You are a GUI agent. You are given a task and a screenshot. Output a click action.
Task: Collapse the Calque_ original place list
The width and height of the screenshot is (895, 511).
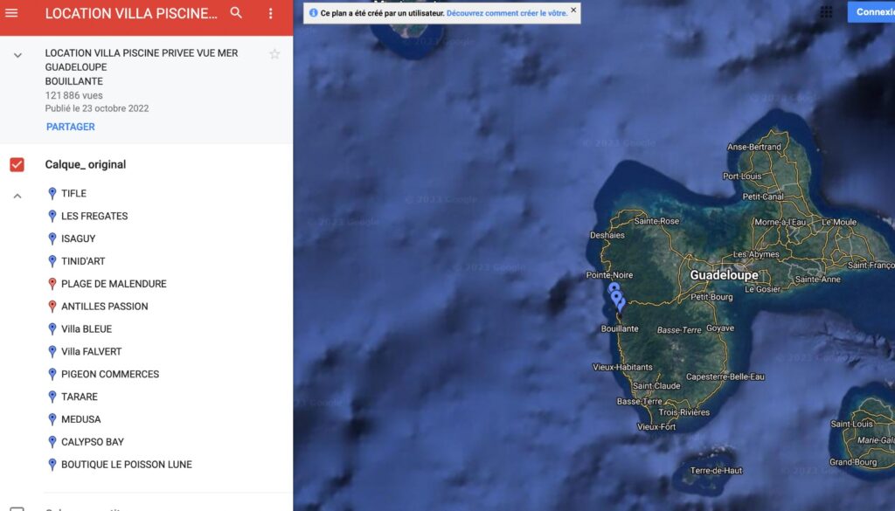17,196
